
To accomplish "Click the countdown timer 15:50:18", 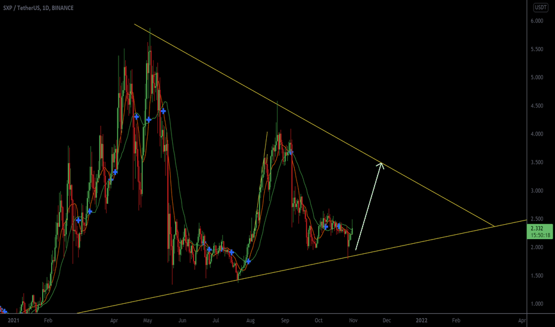I will click(541, 235).
